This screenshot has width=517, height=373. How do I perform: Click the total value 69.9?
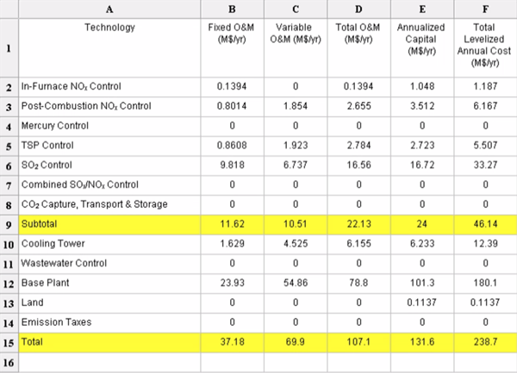pos(296,343)
